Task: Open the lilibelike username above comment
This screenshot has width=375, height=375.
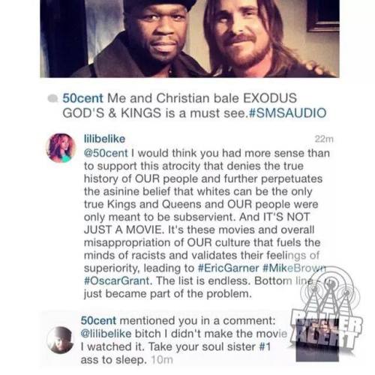Action: pos(104,139)
